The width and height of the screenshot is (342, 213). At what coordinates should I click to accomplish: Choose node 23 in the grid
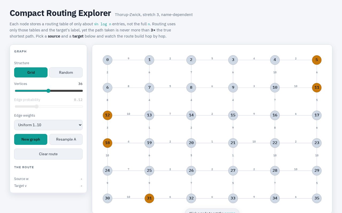(317, 143)
